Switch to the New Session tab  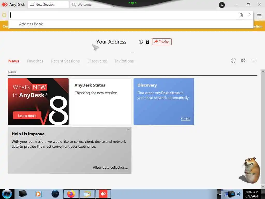[48, 5]
